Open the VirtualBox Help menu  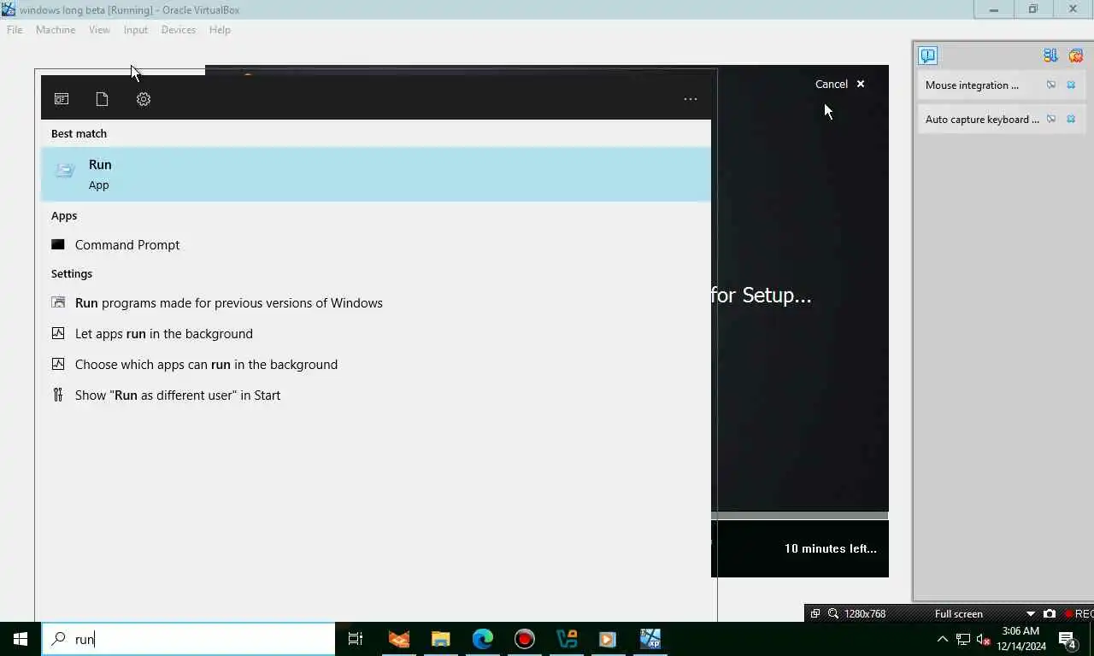(x=220, y=30)
